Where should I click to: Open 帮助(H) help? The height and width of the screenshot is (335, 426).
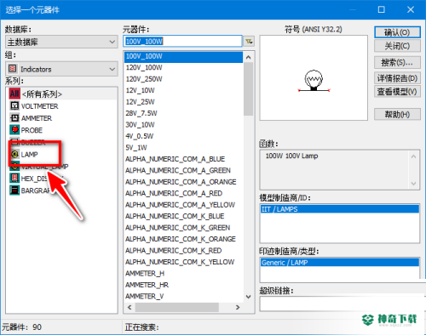(397, 115)
